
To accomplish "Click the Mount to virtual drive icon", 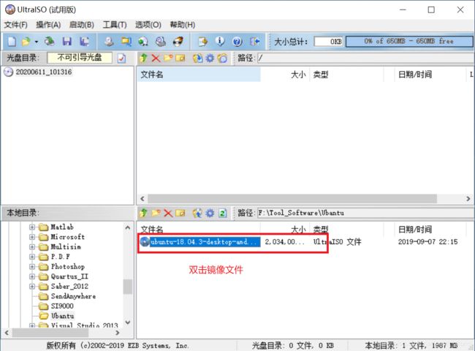I will [x=143, y=41].
